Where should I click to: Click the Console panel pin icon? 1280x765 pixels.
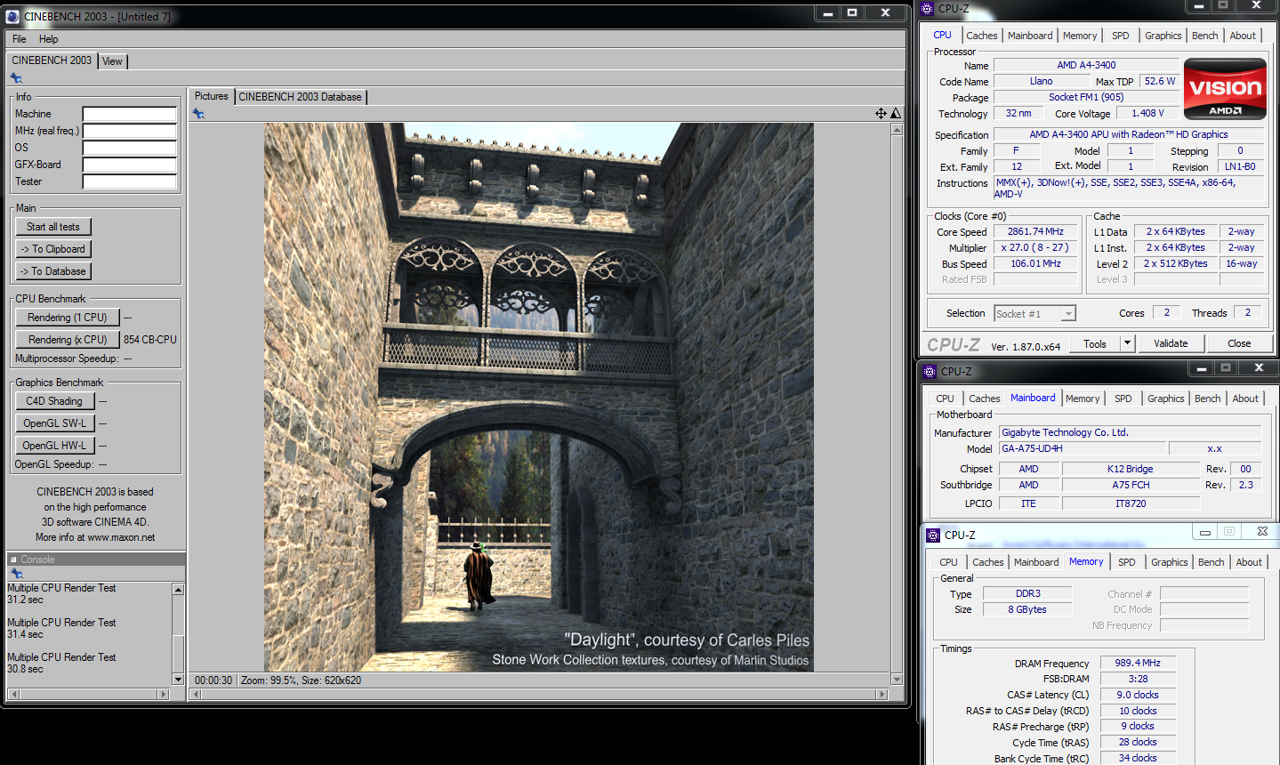coord(16,573)
